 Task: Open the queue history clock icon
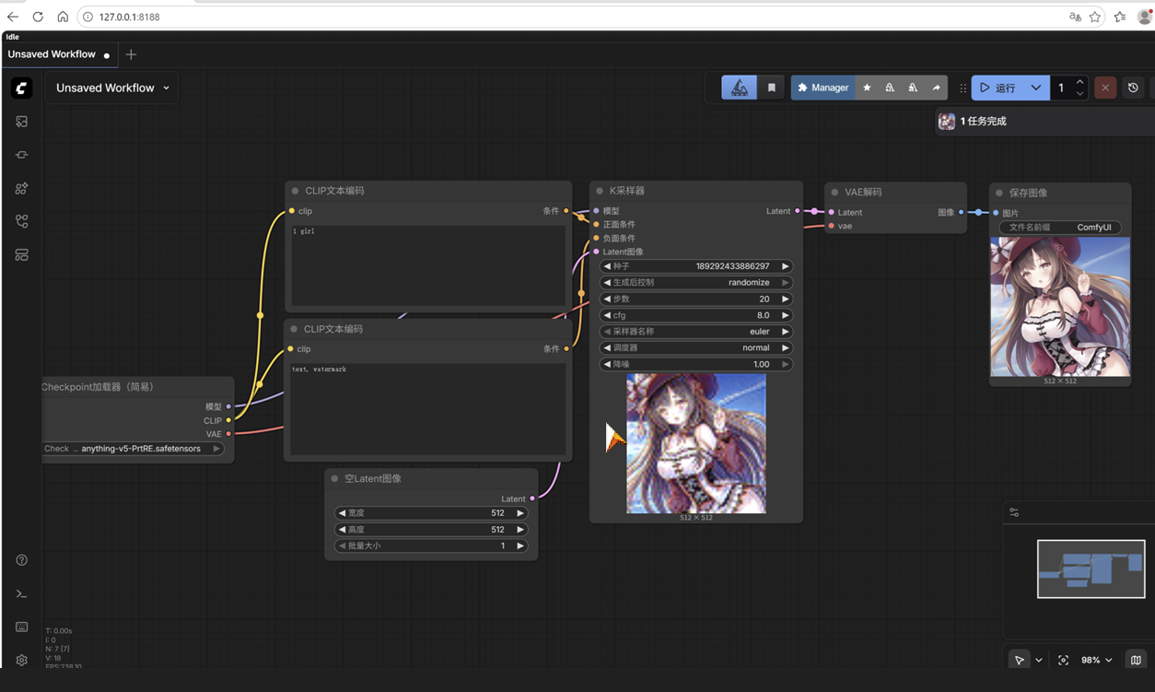click(x=1133, y=88)
